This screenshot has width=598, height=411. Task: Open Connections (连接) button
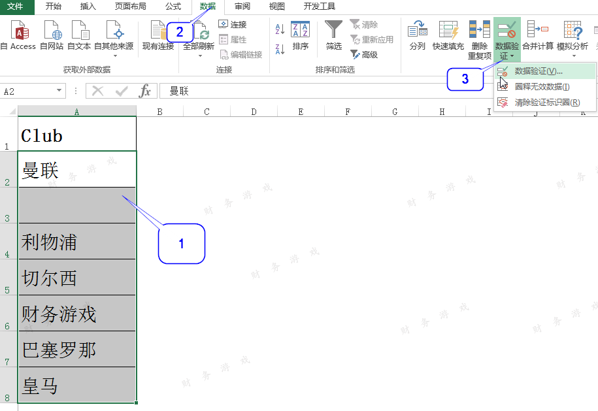233,24
